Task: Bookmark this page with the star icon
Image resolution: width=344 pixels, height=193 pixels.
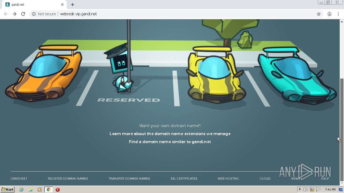Action: point(319,14)
